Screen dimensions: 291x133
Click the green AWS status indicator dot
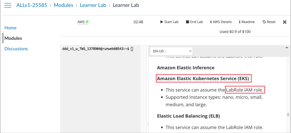(x=87, y=22)
